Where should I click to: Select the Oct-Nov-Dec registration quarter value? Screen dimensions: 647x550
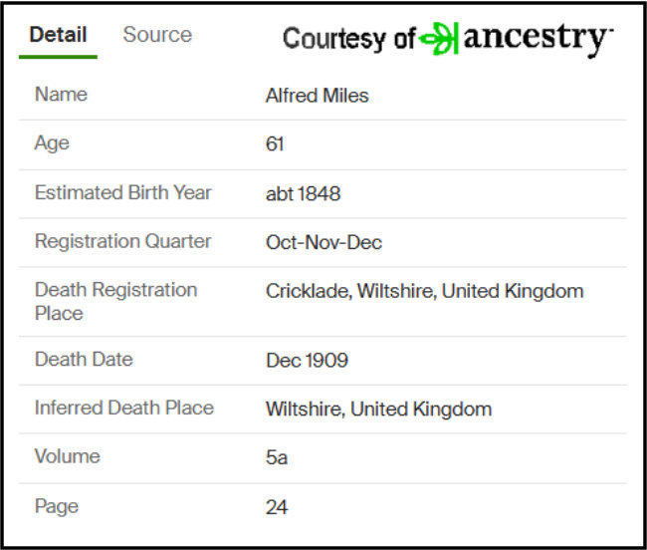point(323,243)
